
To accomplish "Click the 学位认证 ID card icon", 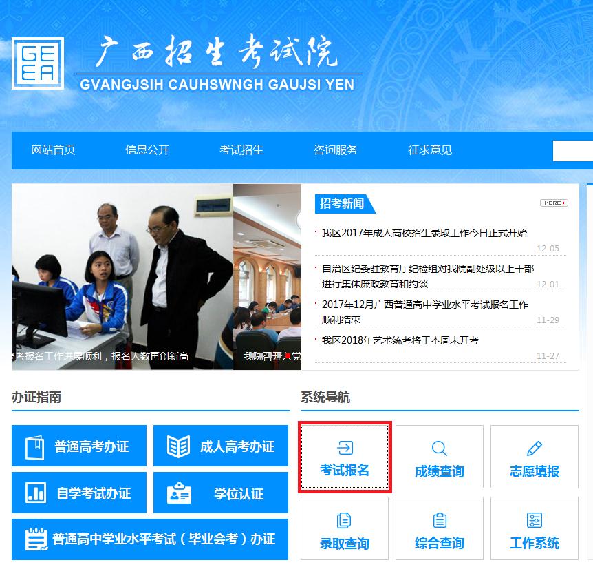I will click(179, 493).
